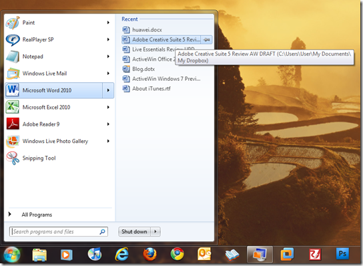Screen dimensions: 363x266
Task: Open huawei.docx recent document
Action: (x=166, y=29)
